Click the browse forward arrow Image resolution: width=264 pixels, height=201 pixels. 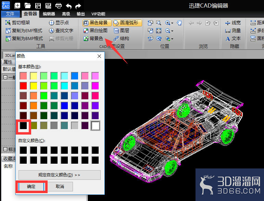(x=199, y=23)
